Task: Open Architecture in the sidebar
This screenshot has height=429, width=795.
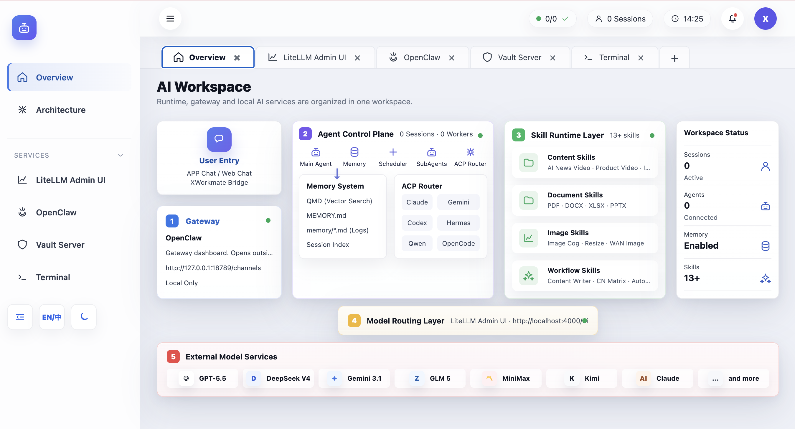Action: click(70, 110)
